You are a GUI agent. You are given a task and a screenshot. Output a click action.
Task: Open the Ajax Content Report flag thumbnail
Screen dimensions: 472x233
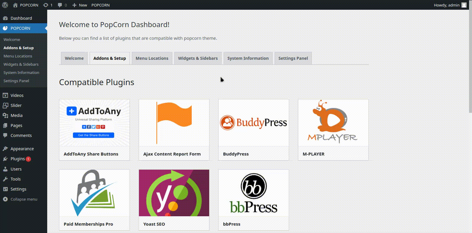point(174,123)
